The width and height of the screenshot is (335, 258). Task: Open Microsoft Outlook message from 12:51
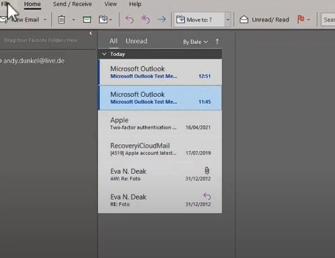(160, 72)
